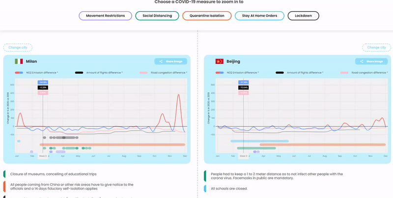The height and width of the screenshot is (198, 393).
Task: Click the Italy flag icon beside Milan
Action: 18,61
